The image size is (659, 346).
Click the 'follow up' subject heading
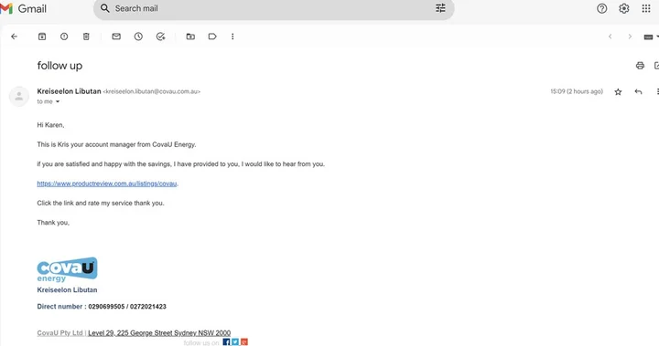[x=59, y=66]
